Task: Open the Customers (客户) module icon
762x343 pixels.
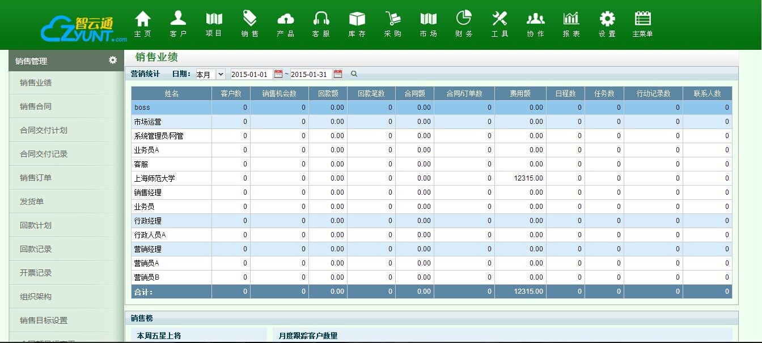Action: pyautogui.click(x=178, y=19)
